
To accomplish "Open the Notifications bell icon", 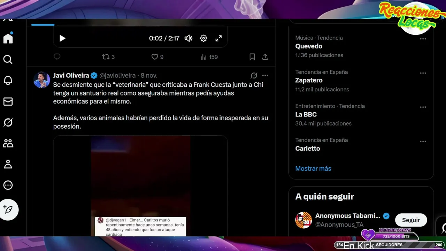I will click(8, 81).
